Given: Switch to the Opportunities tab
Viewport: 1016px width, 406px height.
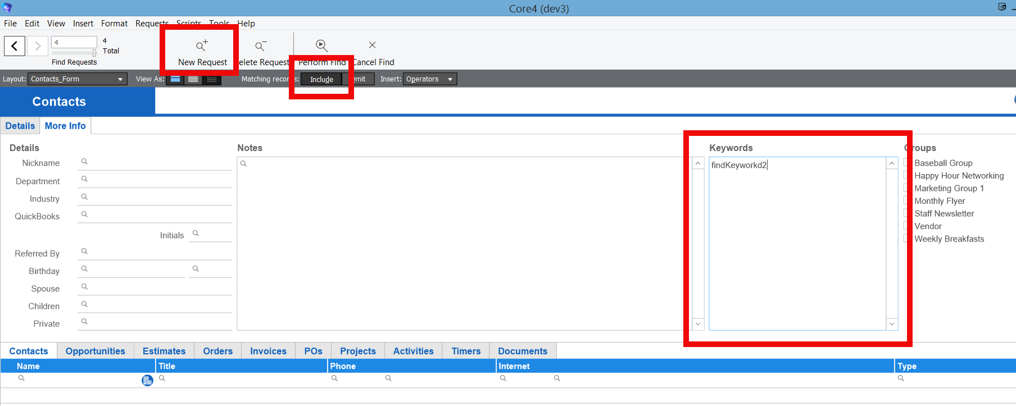Looking at the screenshot, I should click(x=96, y=351).
